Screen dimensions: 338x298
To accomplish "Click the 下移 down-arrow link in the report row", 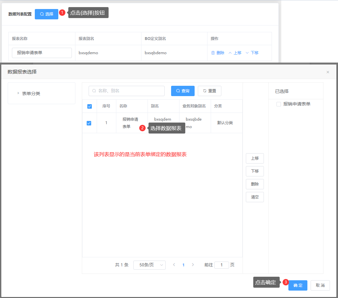I will [252, 53].
